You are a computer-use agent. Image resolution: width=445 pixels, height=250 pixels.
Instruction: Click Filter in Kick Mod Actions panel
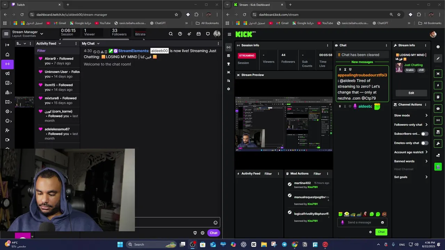(317, 174)
